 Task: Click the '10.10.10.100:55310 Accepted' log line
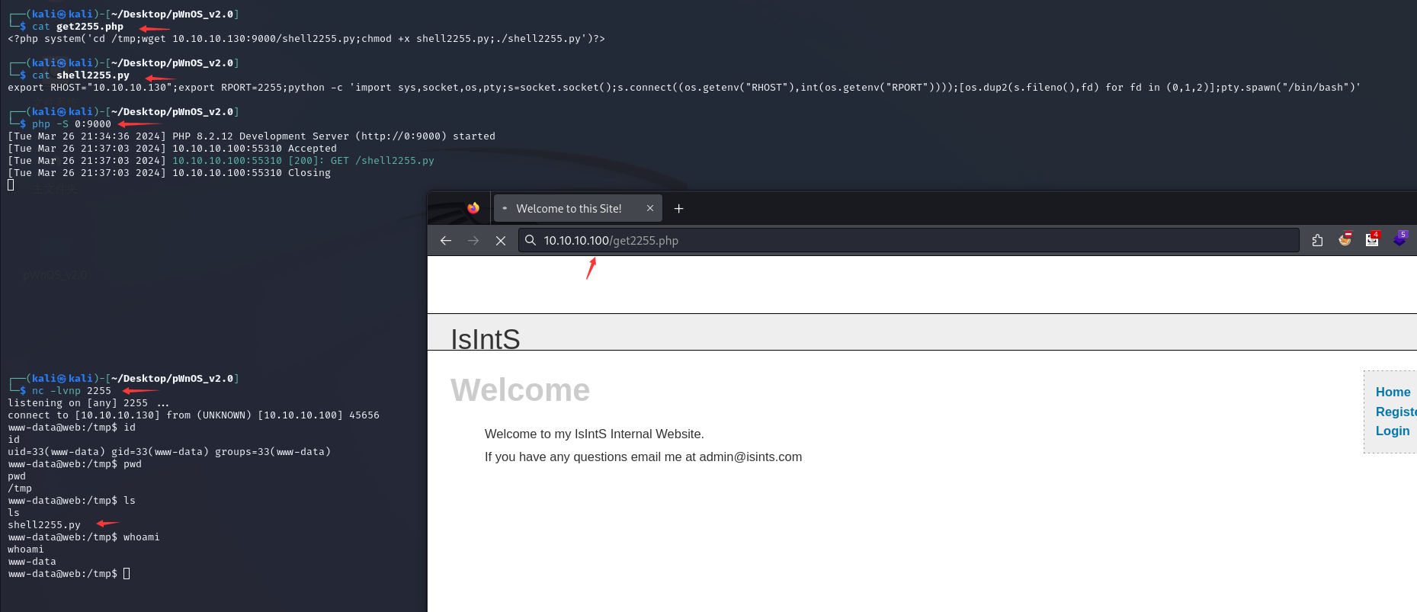point(172,149)
